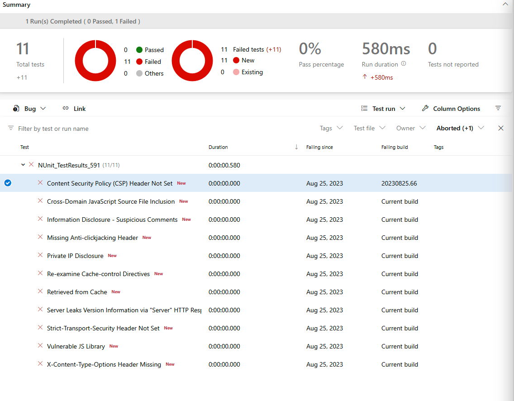Click the Link button
Viewport: 514px width, 401px height.
point(74,109)
